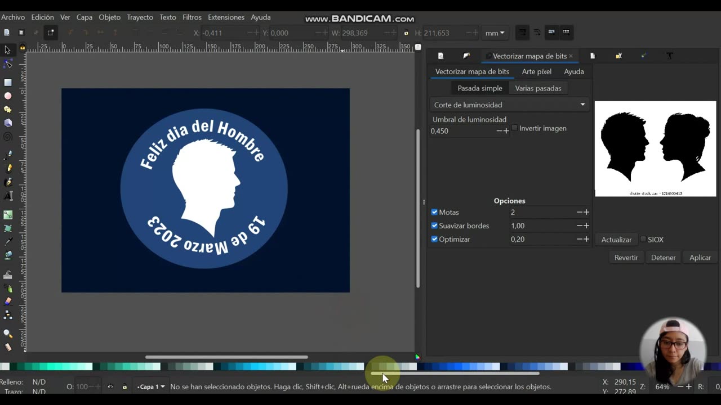Click the canvas horizontal scrollbar
The height and width of the screenshot is (405, 721).
click(226, 357)
